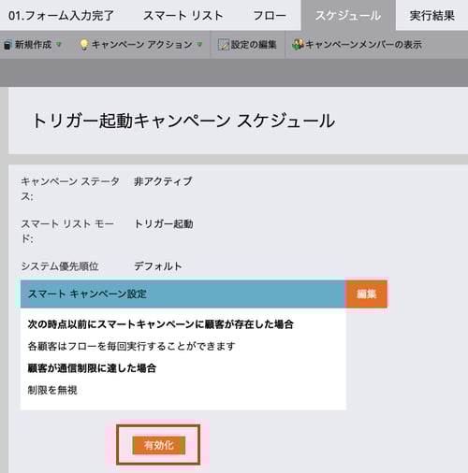The width and height of the screenshot is (468, 473).
Task: Click the lightbulb icon for キャンペーン アクション
Action: tap(84, 45)
